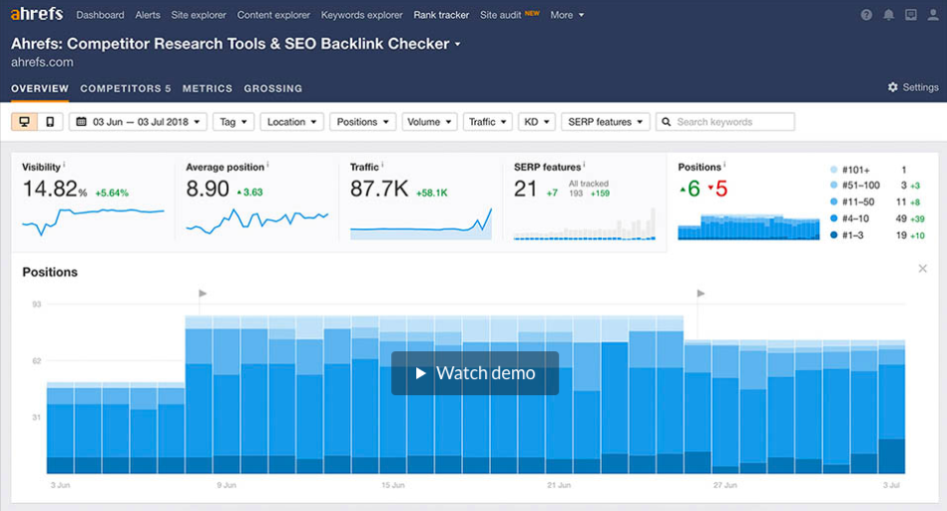This screenshot has height=511, width=947.
Task: Click the 87.7K traffic value
Action: coord(379,189)
